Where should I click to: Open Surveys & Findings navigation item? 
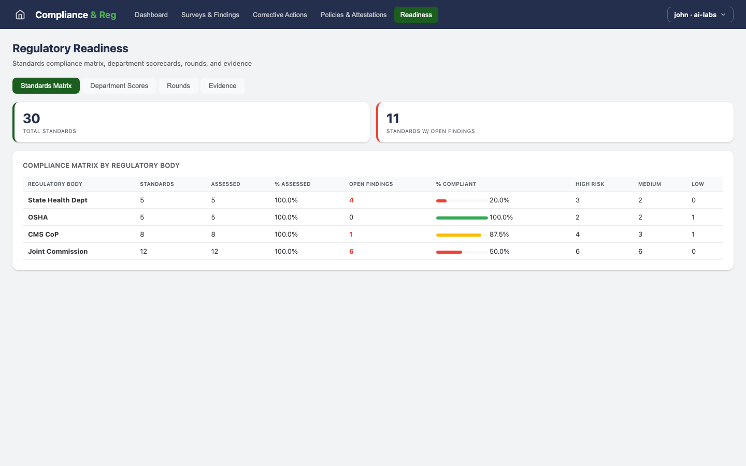tap(210, 14)
